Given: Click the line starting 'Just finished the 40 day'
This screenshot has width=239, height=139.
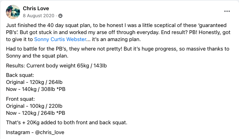Looking at the screenshot, I should (116, 25).
